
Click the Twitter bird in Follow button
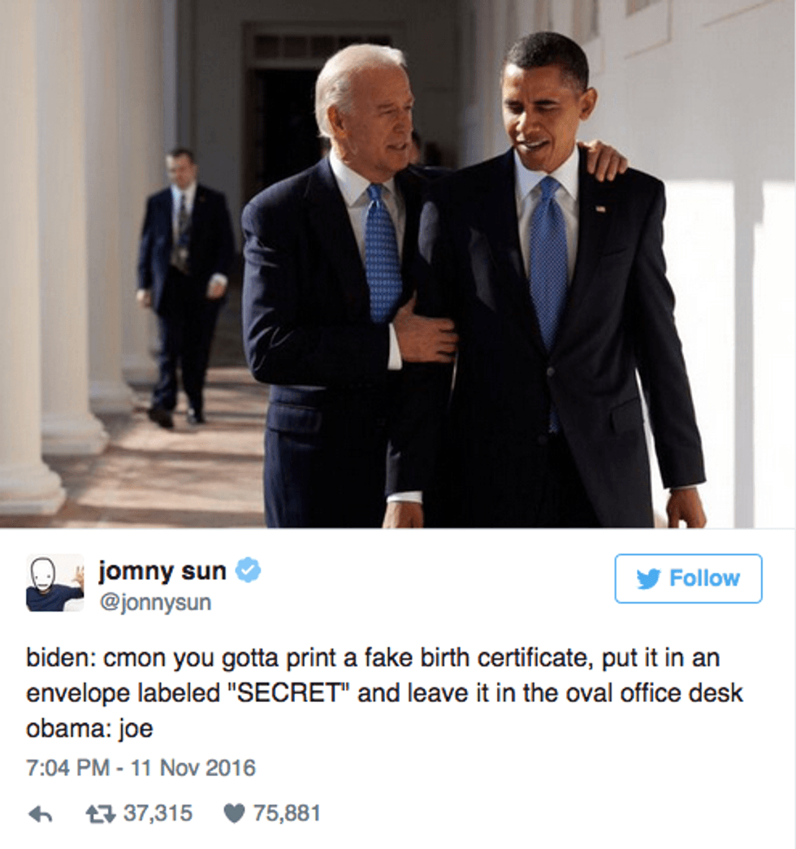[648, 578]
